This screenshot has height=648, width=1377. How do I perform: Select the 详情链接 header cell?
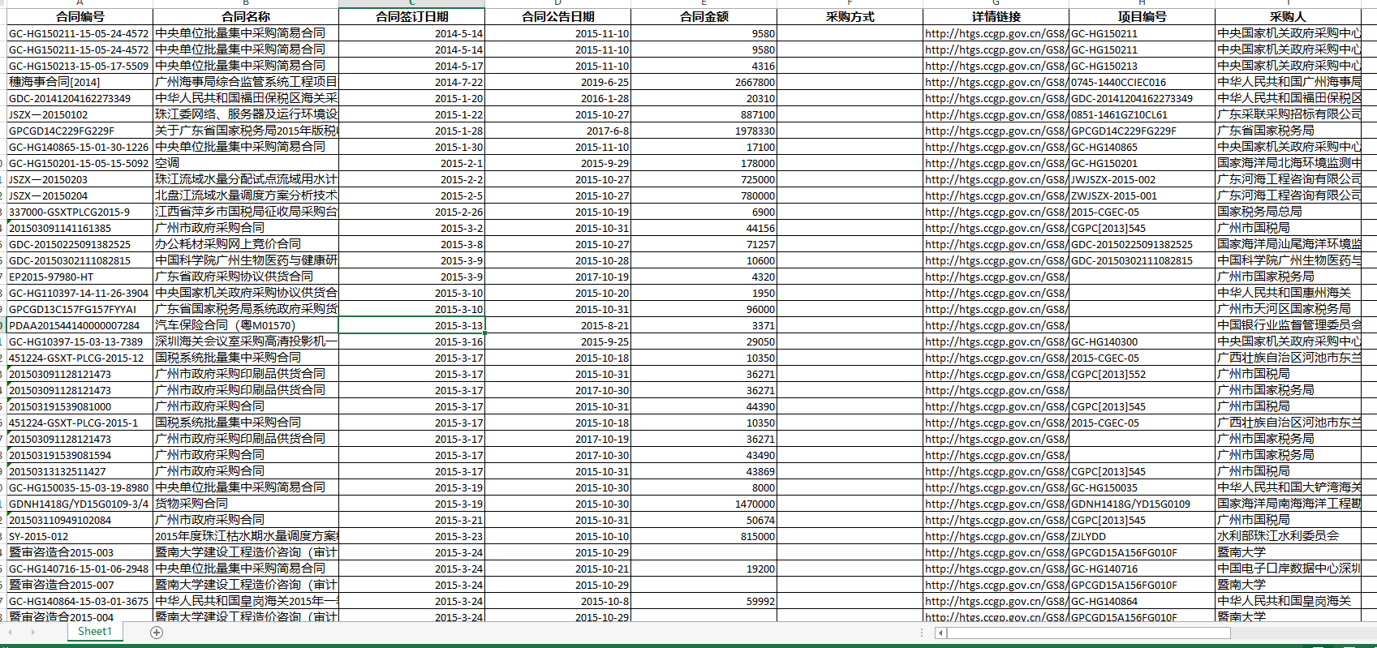coord(996,17)
